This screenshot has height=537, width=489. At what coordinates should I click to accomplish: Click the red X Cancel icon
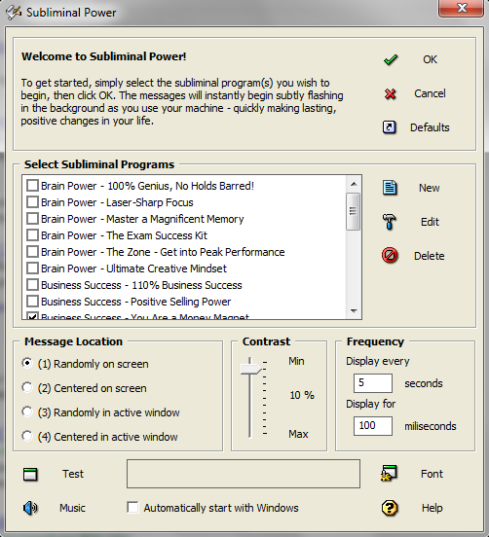coord(391,93)
